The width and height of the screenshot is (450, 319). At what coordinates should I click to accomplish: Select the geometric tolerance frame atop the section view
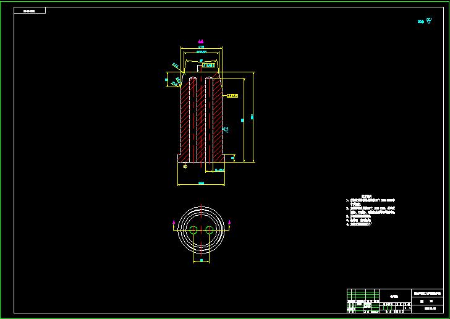coord(209,66)
